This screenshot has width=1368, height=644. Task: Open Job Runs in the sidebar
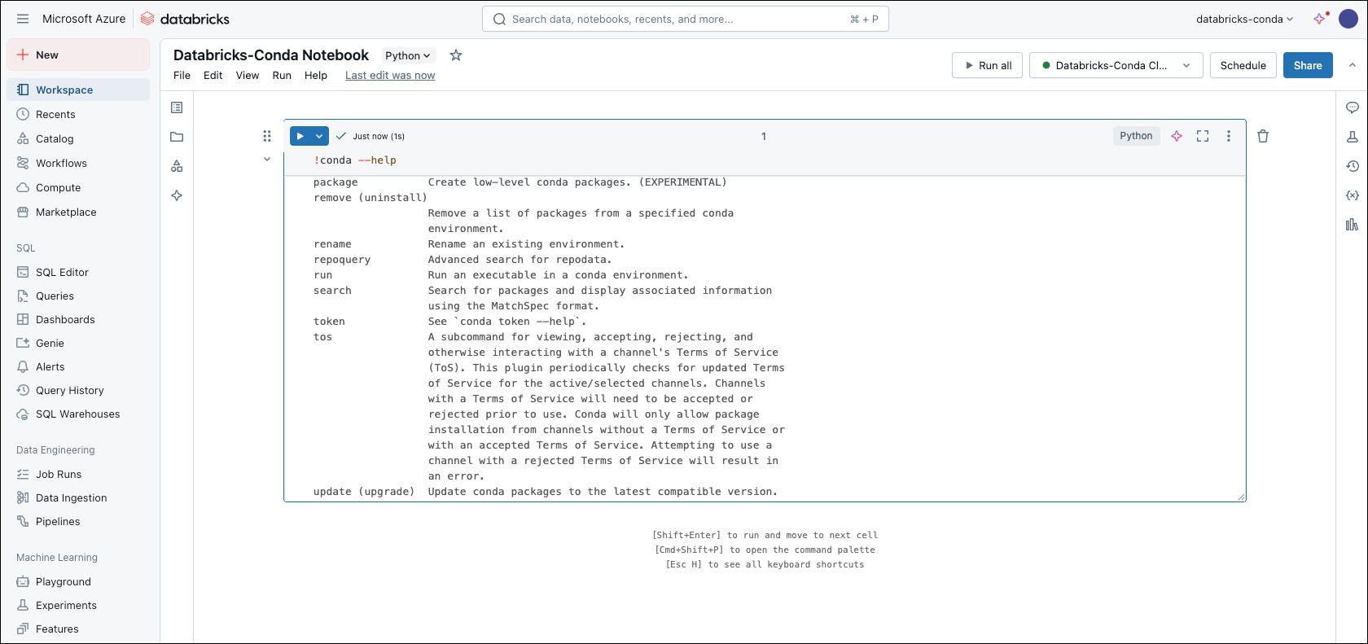[78, 474]
